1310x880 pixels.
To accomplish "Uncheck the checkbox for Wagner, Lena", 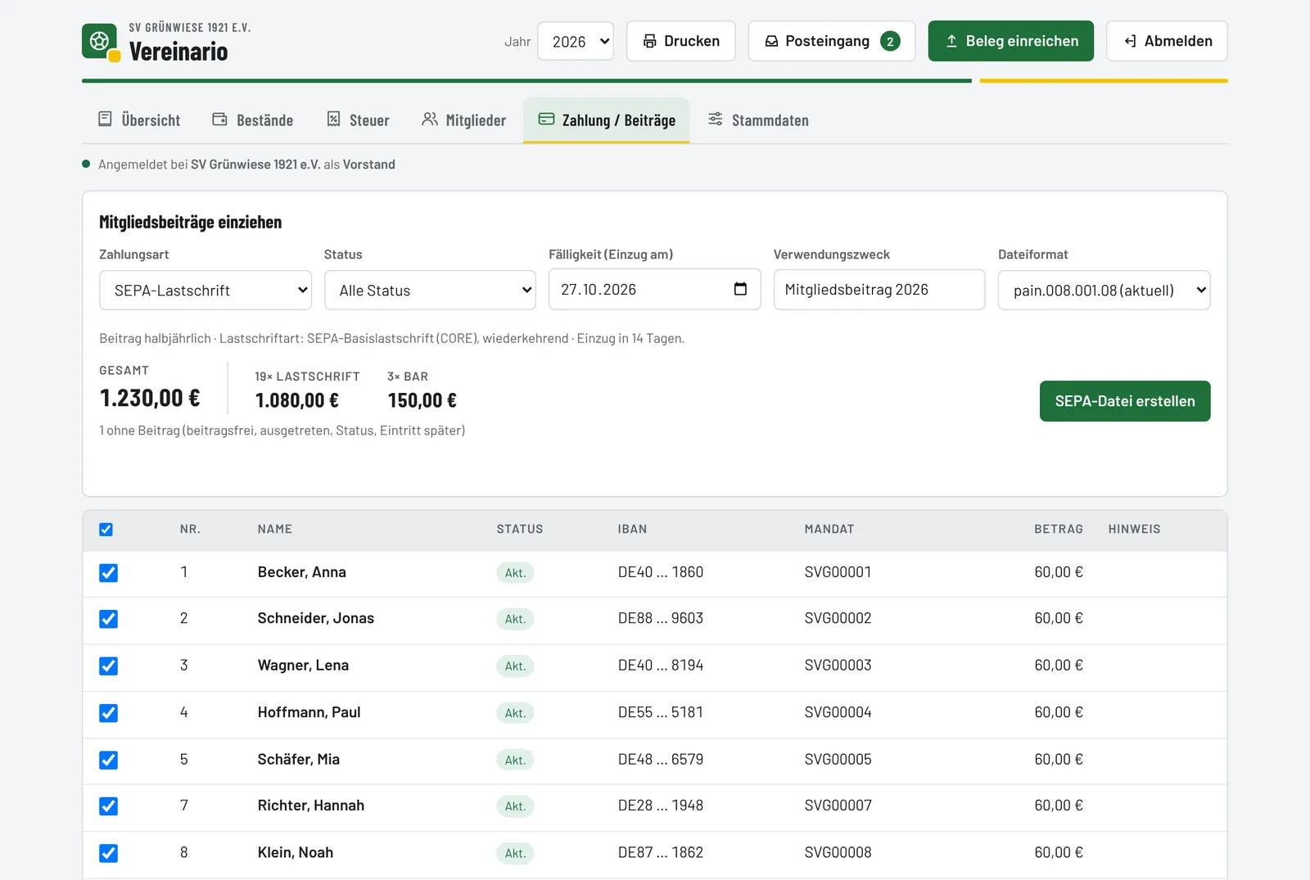I will click(108, 666).
